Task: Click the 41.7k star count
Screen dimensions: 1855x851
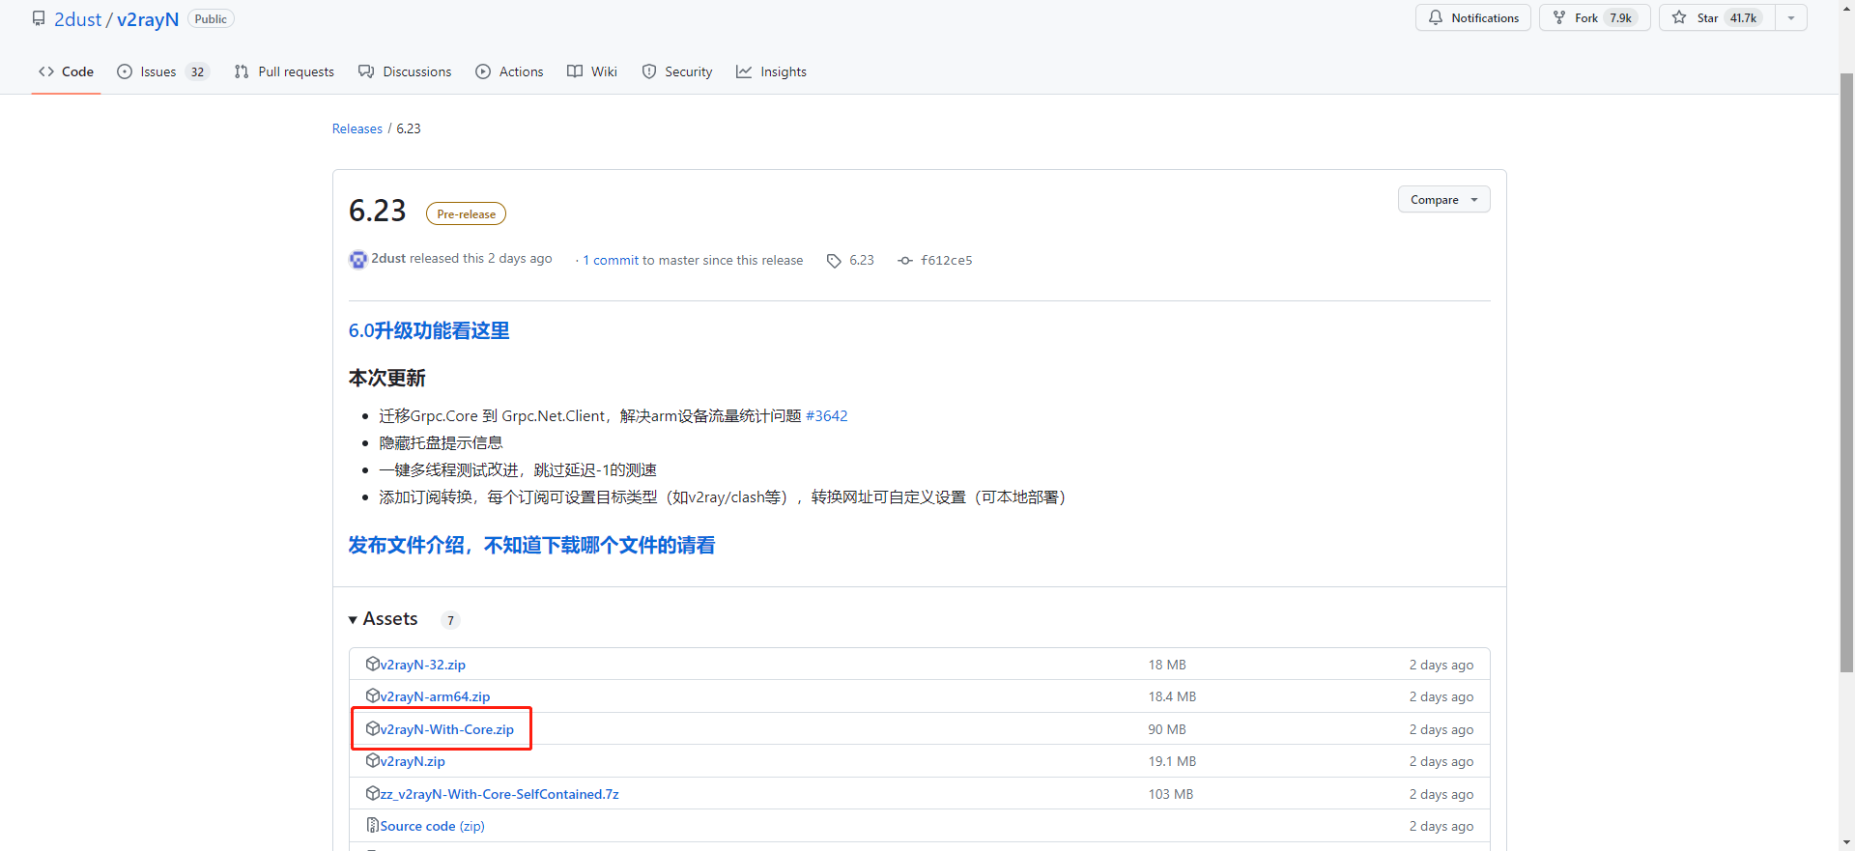Action: click(1744, 17)
